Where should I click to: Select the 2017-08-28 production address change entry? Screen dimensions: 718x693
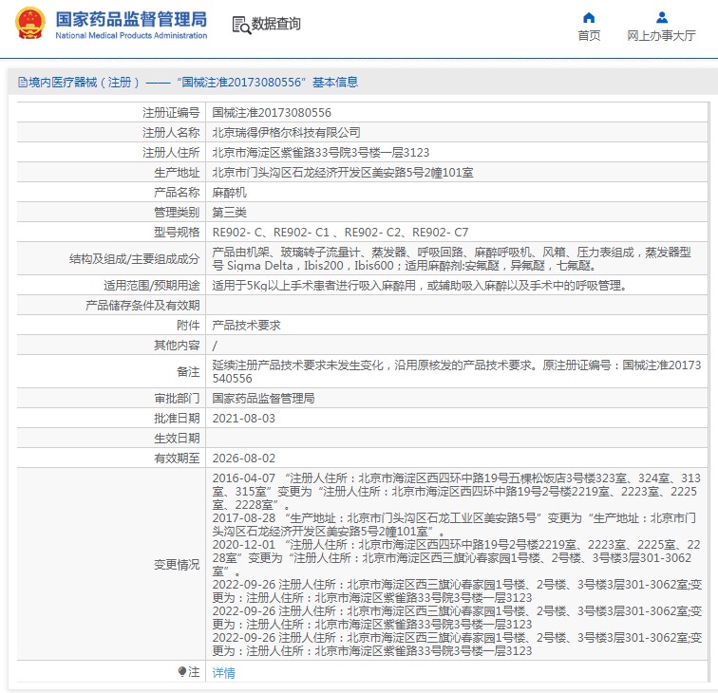454,525
